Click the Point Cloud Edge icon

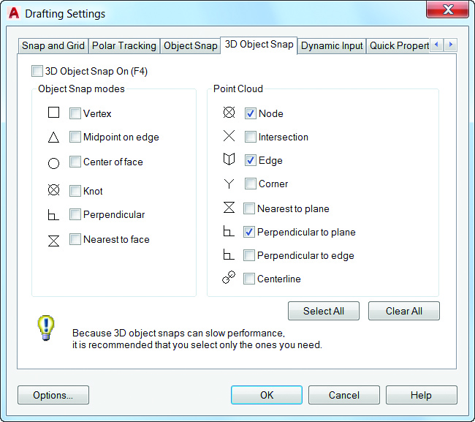coord(229,159)
